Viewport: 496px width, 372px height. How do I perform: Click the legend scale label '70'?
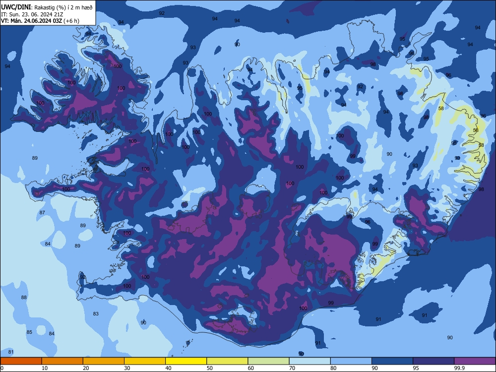(292, 368)
